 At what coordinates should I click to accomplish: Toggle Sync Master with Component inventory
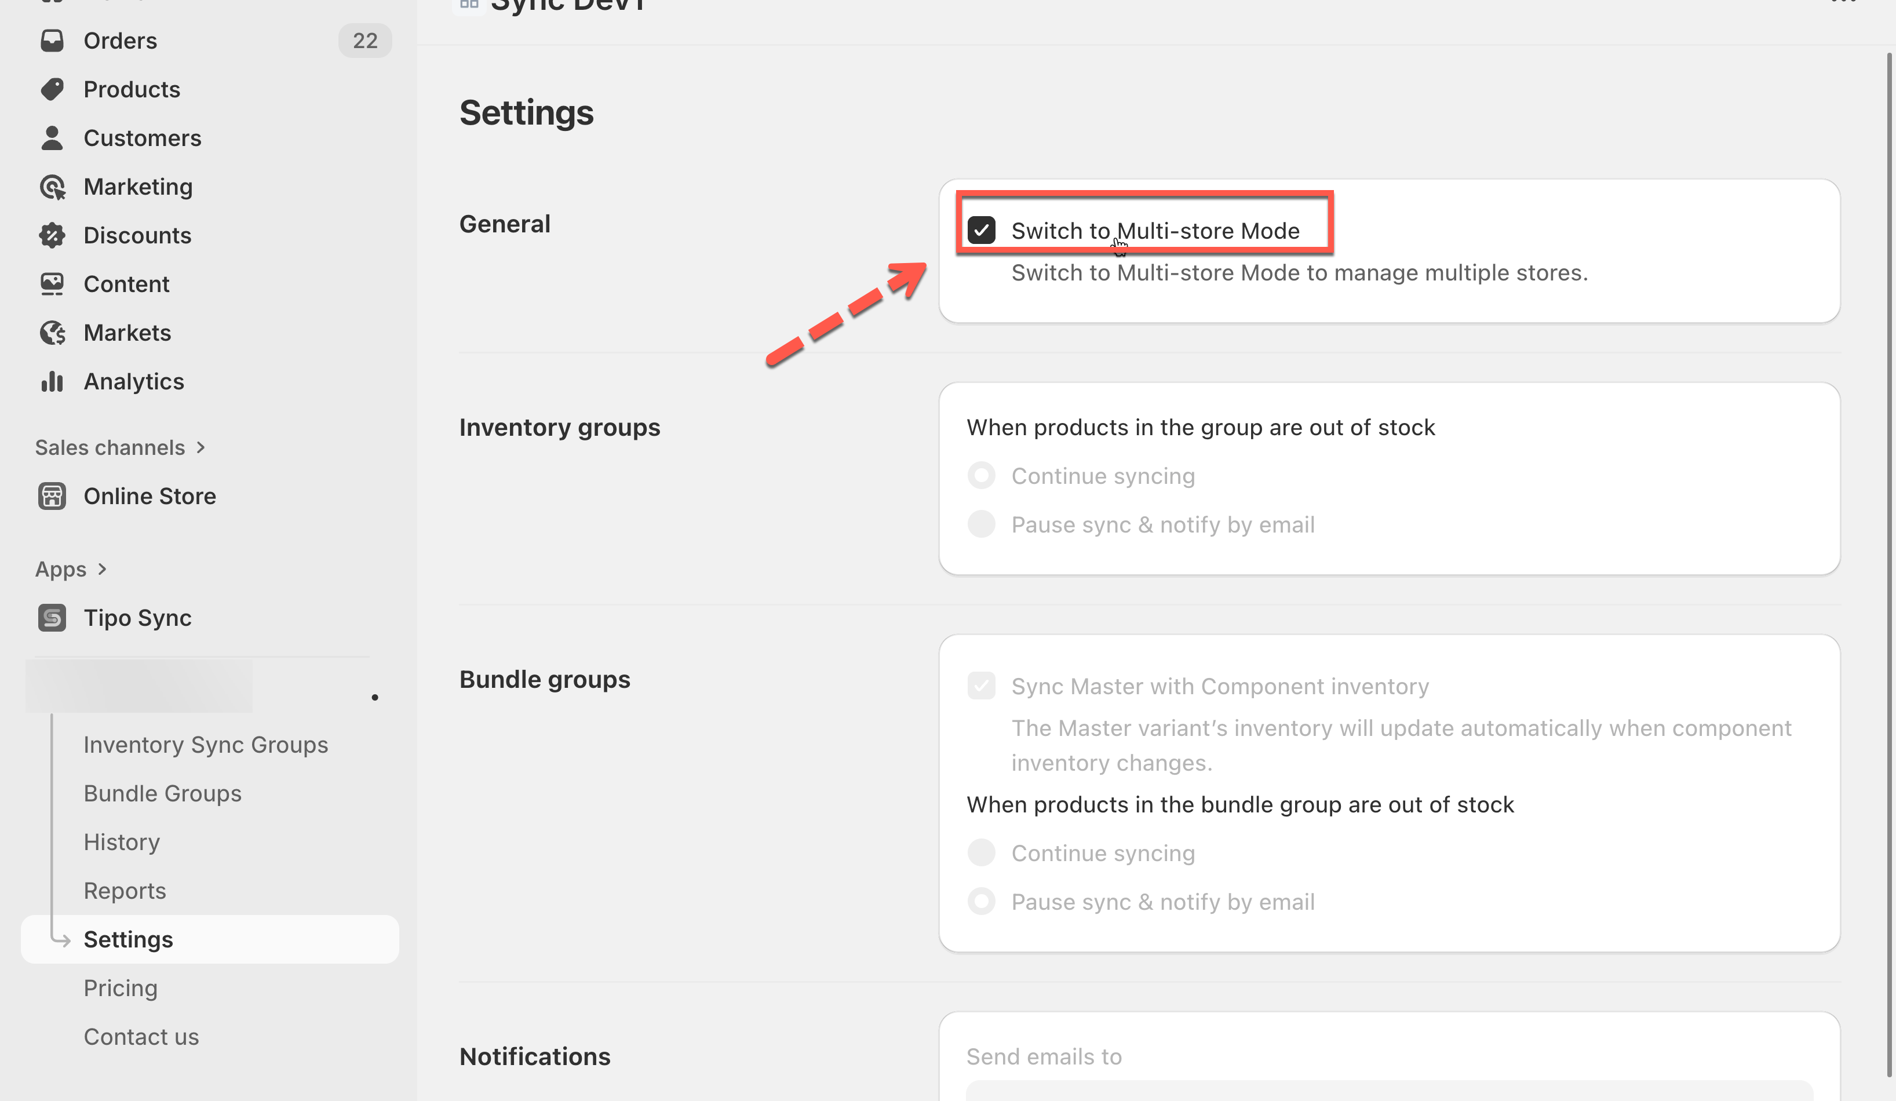pyautogui.click(x=981, y=686)
